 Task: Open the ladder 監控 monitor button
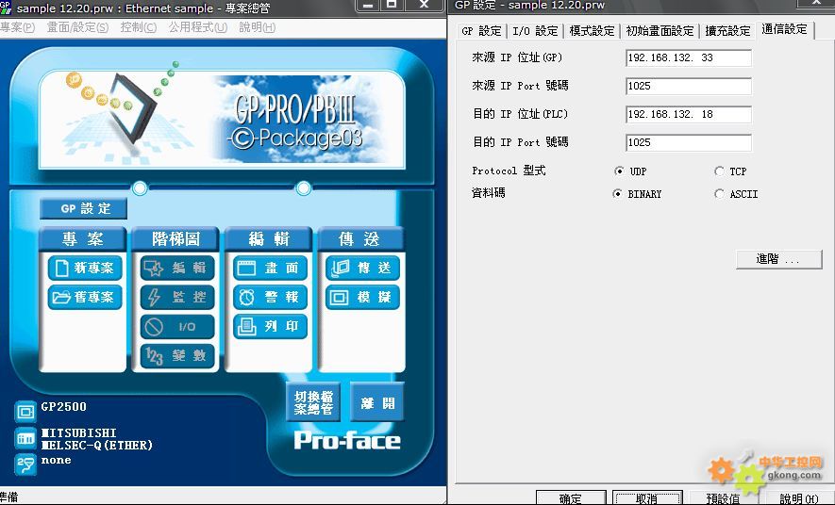[x=177, y=297]
